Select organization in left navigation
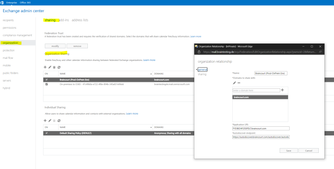Image resolution: width=334 pixels, height=169 pixels. tap(10, 43)
